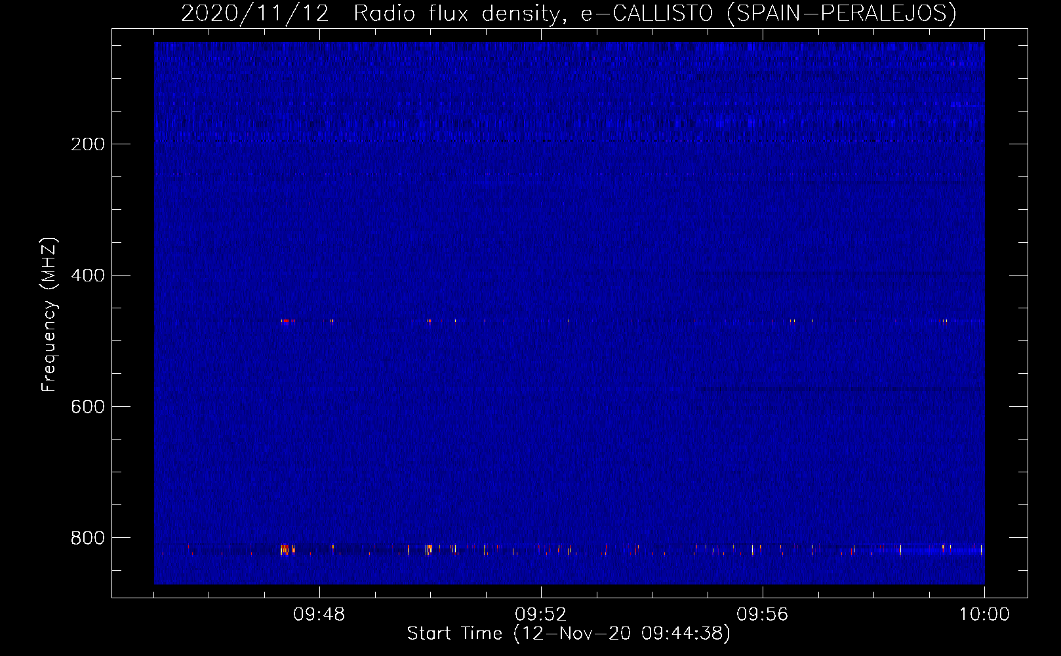
Task: Click the 'Start Time (12-Nov-20 09:44:38)' label
Action: 569,634
